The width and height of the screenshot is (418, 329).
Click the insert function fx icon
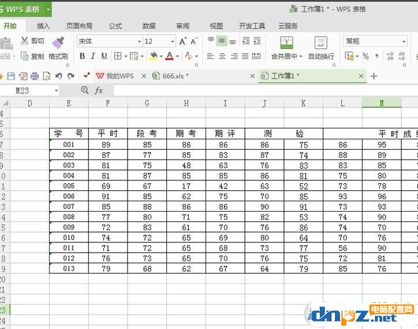99,90
